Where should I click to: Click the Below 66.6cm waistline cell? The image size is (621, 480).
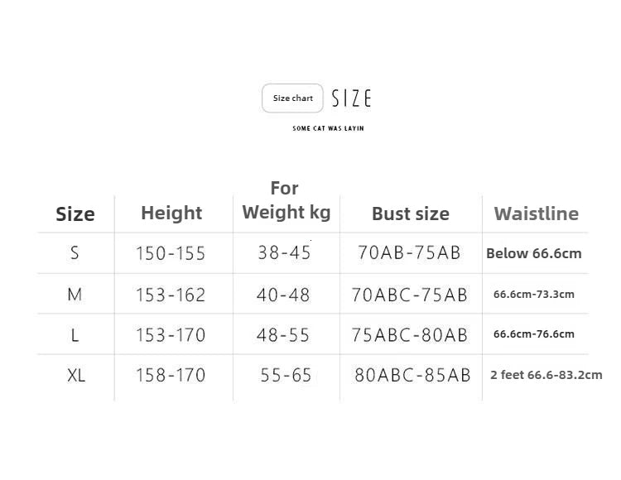click(x=533, y=253)
